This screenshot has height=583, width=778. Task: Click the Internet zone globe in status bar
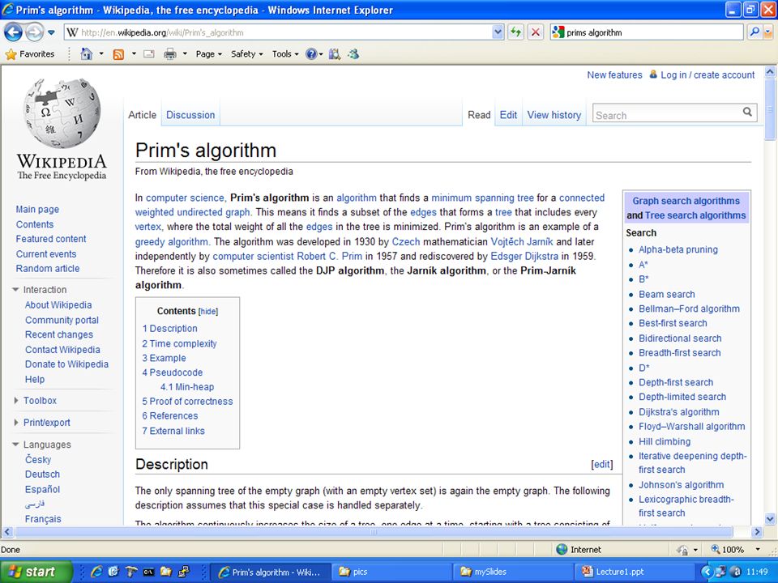pos(562,549)
